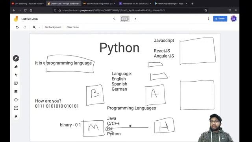The width and height of the screenshot is (252, 142).
Task: Open the browser hamburger menu
Action: pos(235,10)
